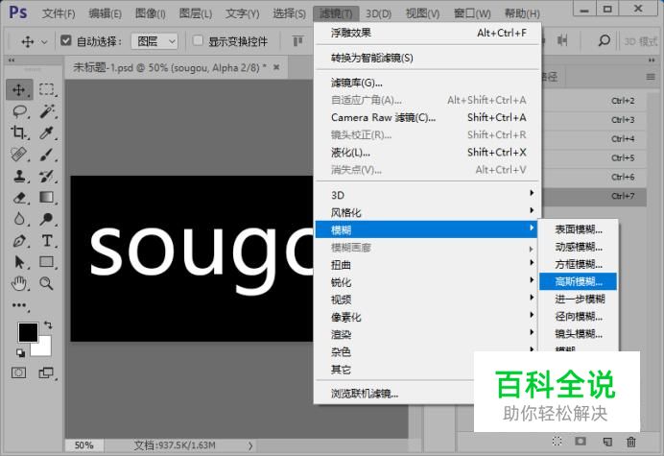This screenshot has width=664, height=456.
Task: Choose Liquify (液化) entry
Action: (427, 152)
